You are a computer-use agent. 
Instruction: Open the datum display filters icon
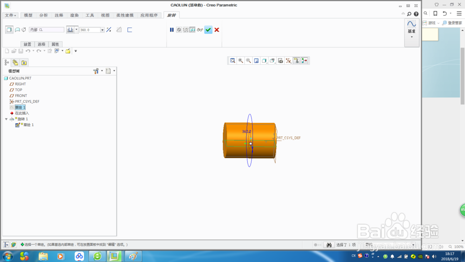tap(289, 60)
